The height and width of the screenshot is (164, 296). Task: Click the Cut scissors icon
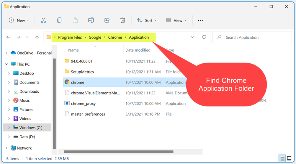tap(43, 20)
